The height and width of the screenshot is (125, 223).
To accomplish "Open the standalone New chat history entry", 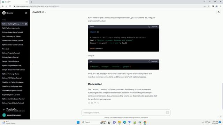I will pos(6,49).
